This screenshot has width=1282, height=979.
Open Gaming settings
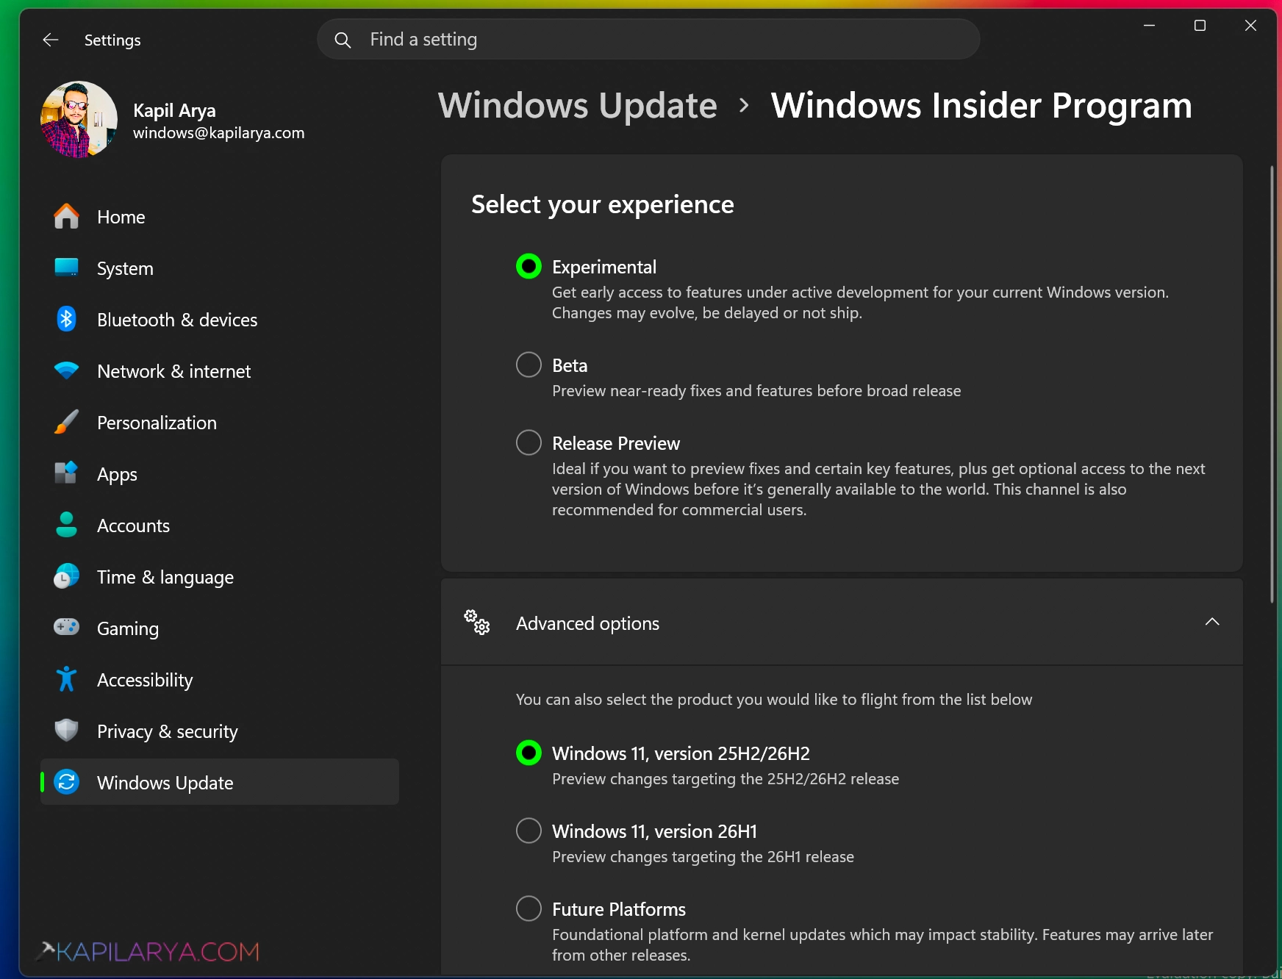point(220,628)
